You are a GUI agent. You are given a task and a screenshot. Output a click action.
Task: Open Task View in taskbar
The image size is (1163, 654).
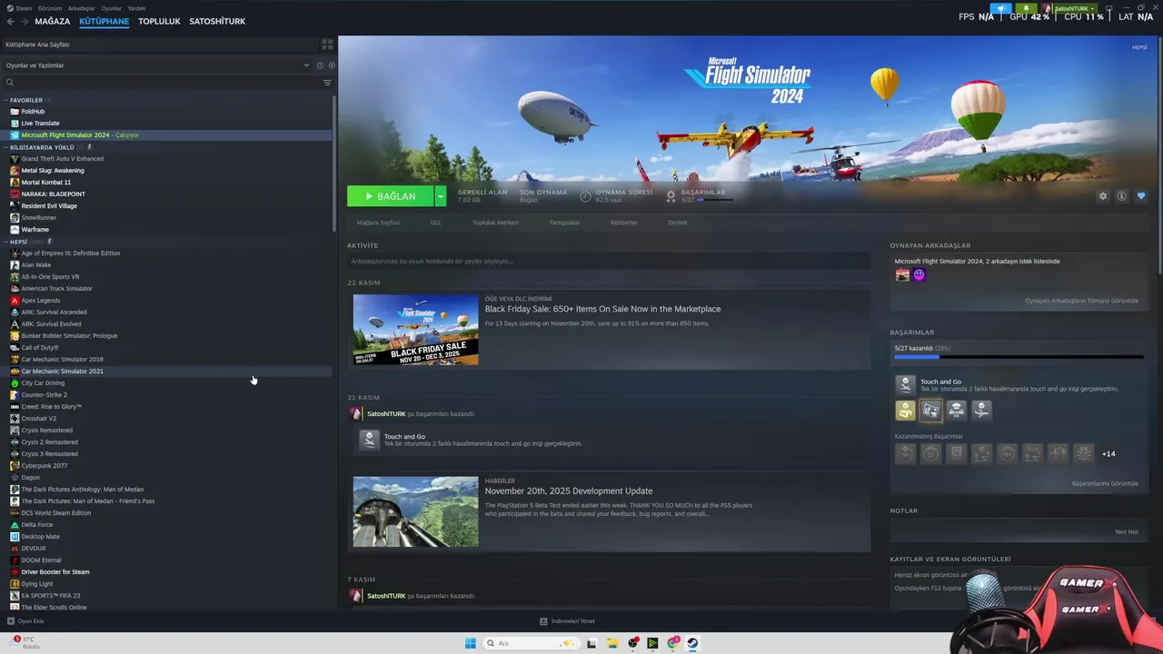(591, 643)
